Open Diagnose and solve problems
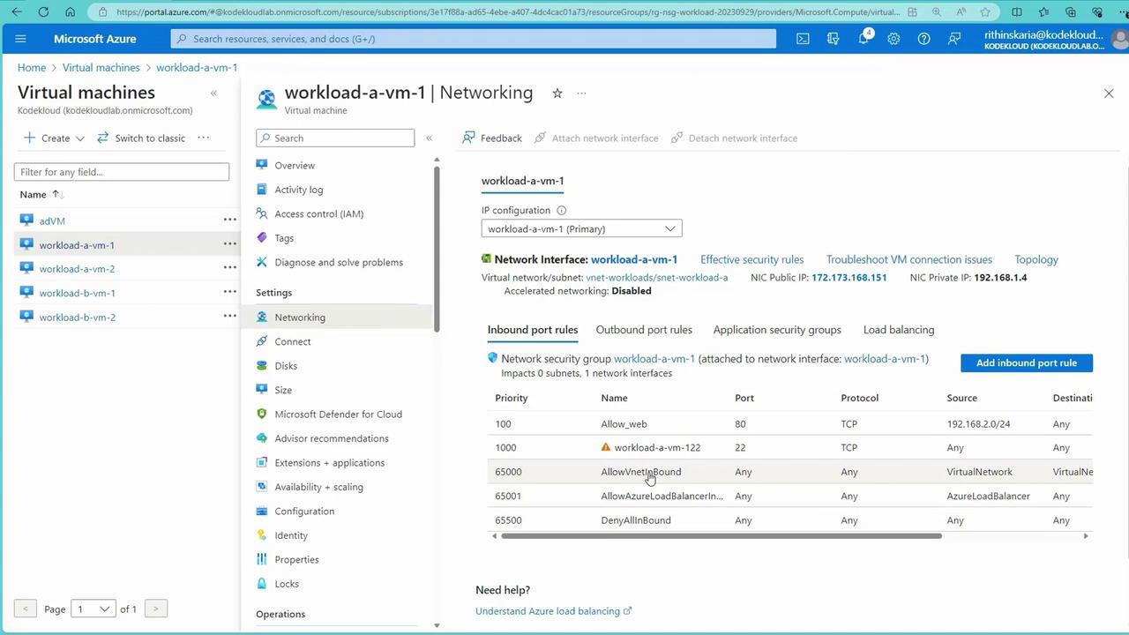The width and height of the screenshot is (1129, 635). click(x=339, y=262)
